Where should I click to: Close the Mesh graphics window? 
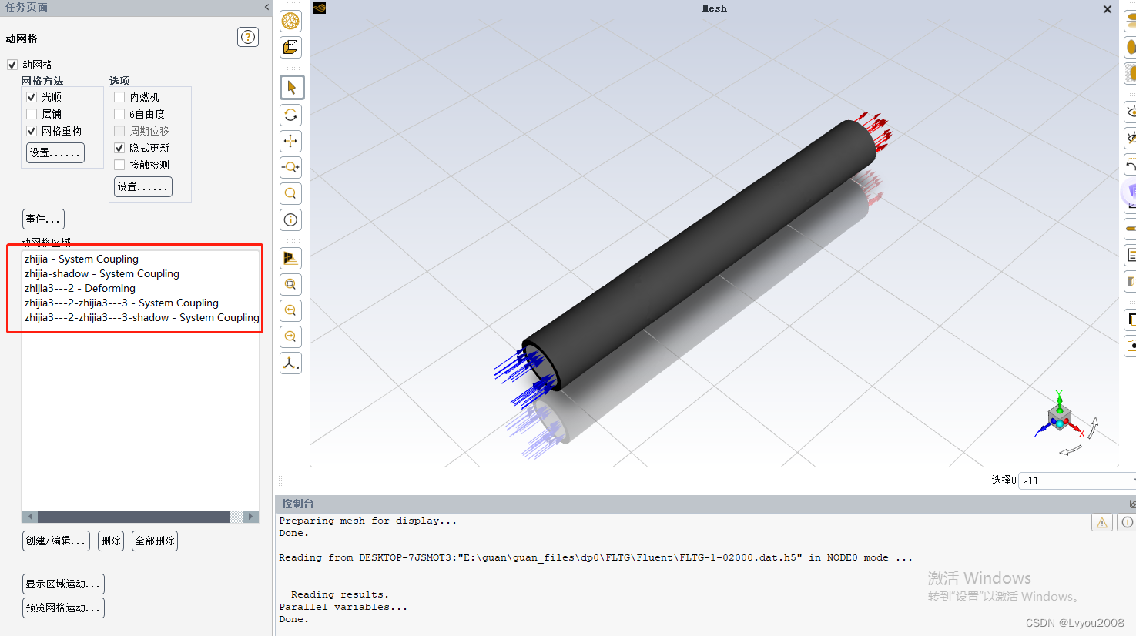point(1108,9)
